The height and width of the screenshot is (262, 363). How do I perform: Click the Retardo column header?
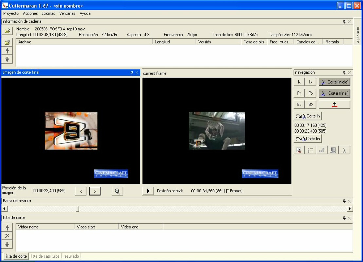coord(333,42)
